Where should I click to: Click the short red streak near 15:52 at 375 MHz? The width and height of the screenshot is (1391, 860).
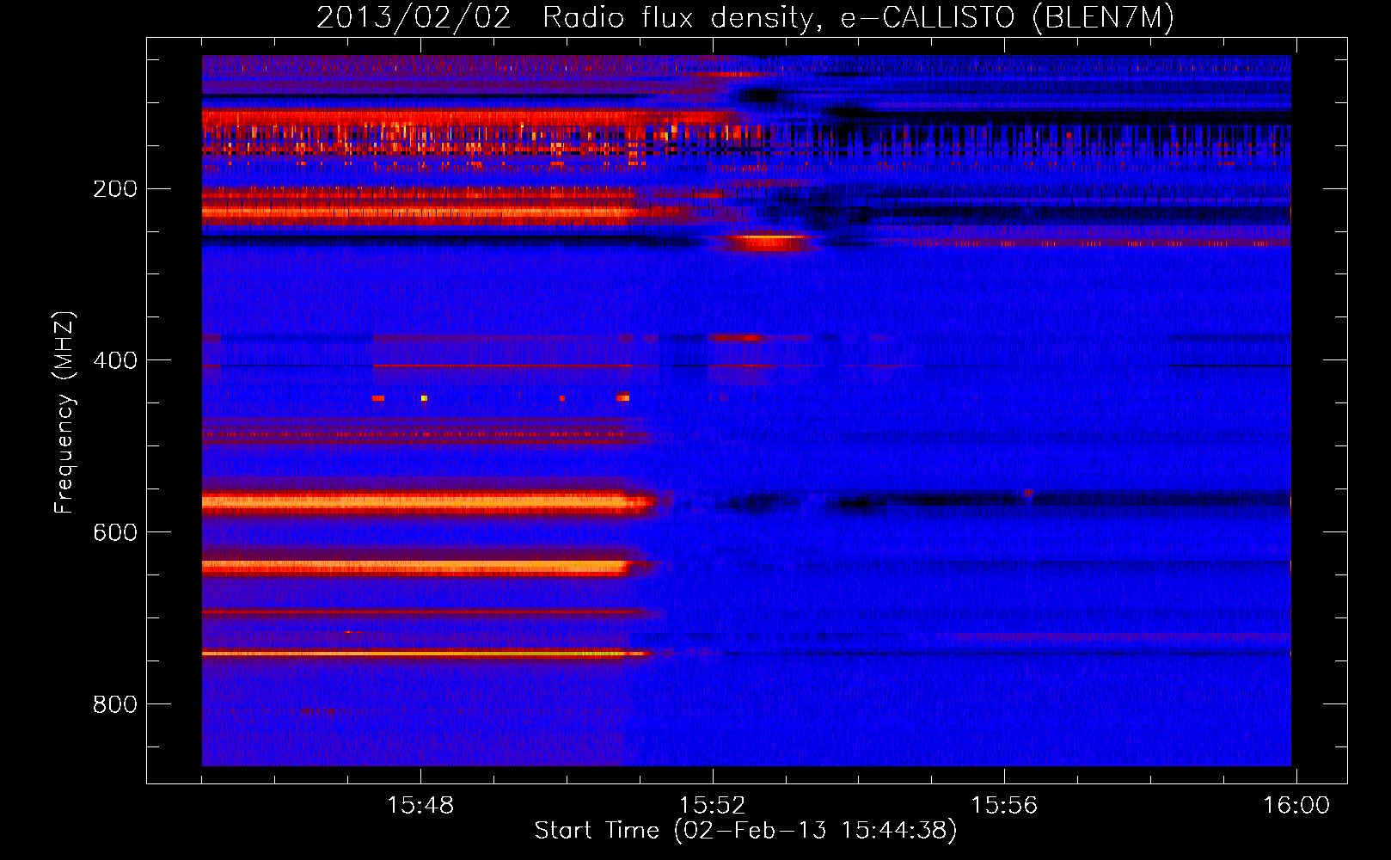[737, 338]
